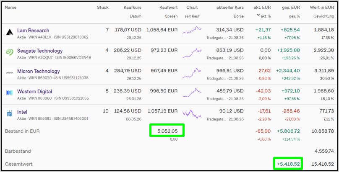339x172 pixels.
Task: Click the Gesamtwert label
Action: coord(18,164)
